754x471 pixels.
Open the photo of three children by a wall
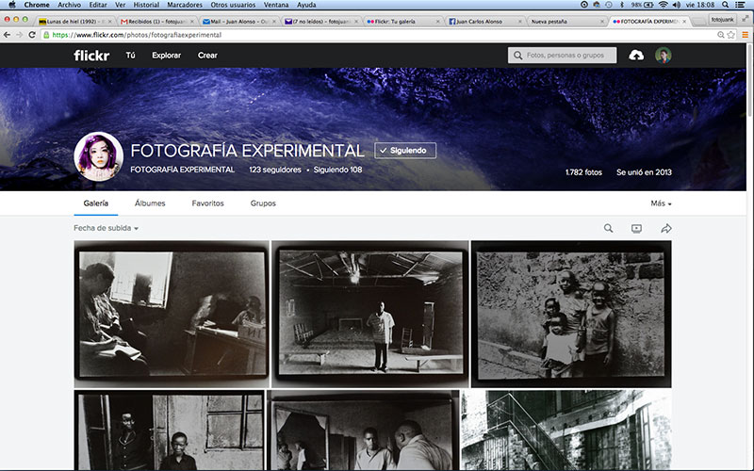[571, 314]
